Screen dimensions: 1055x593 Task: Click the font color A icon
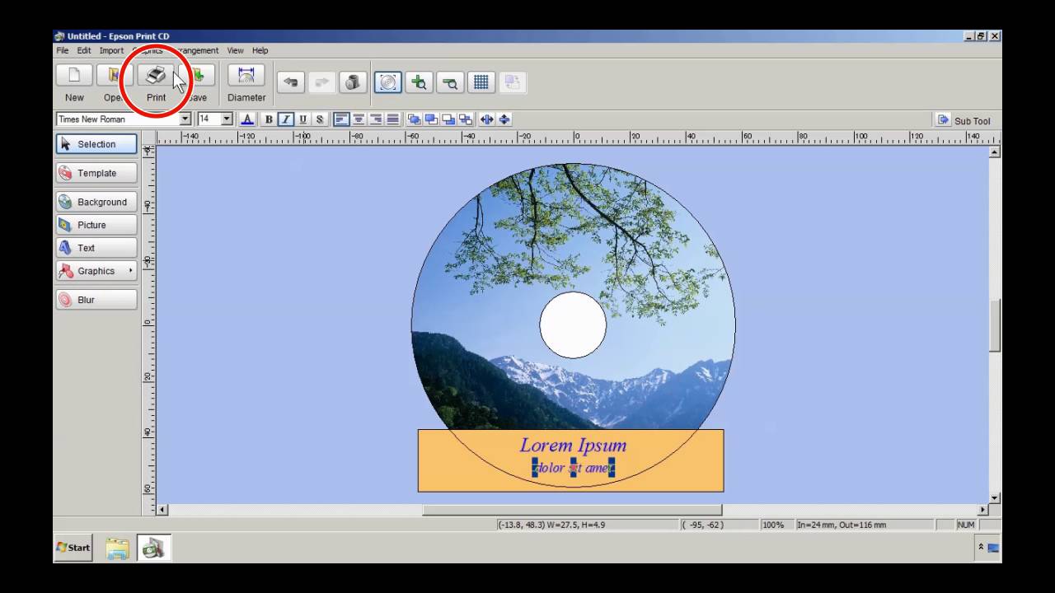[247, 119]
